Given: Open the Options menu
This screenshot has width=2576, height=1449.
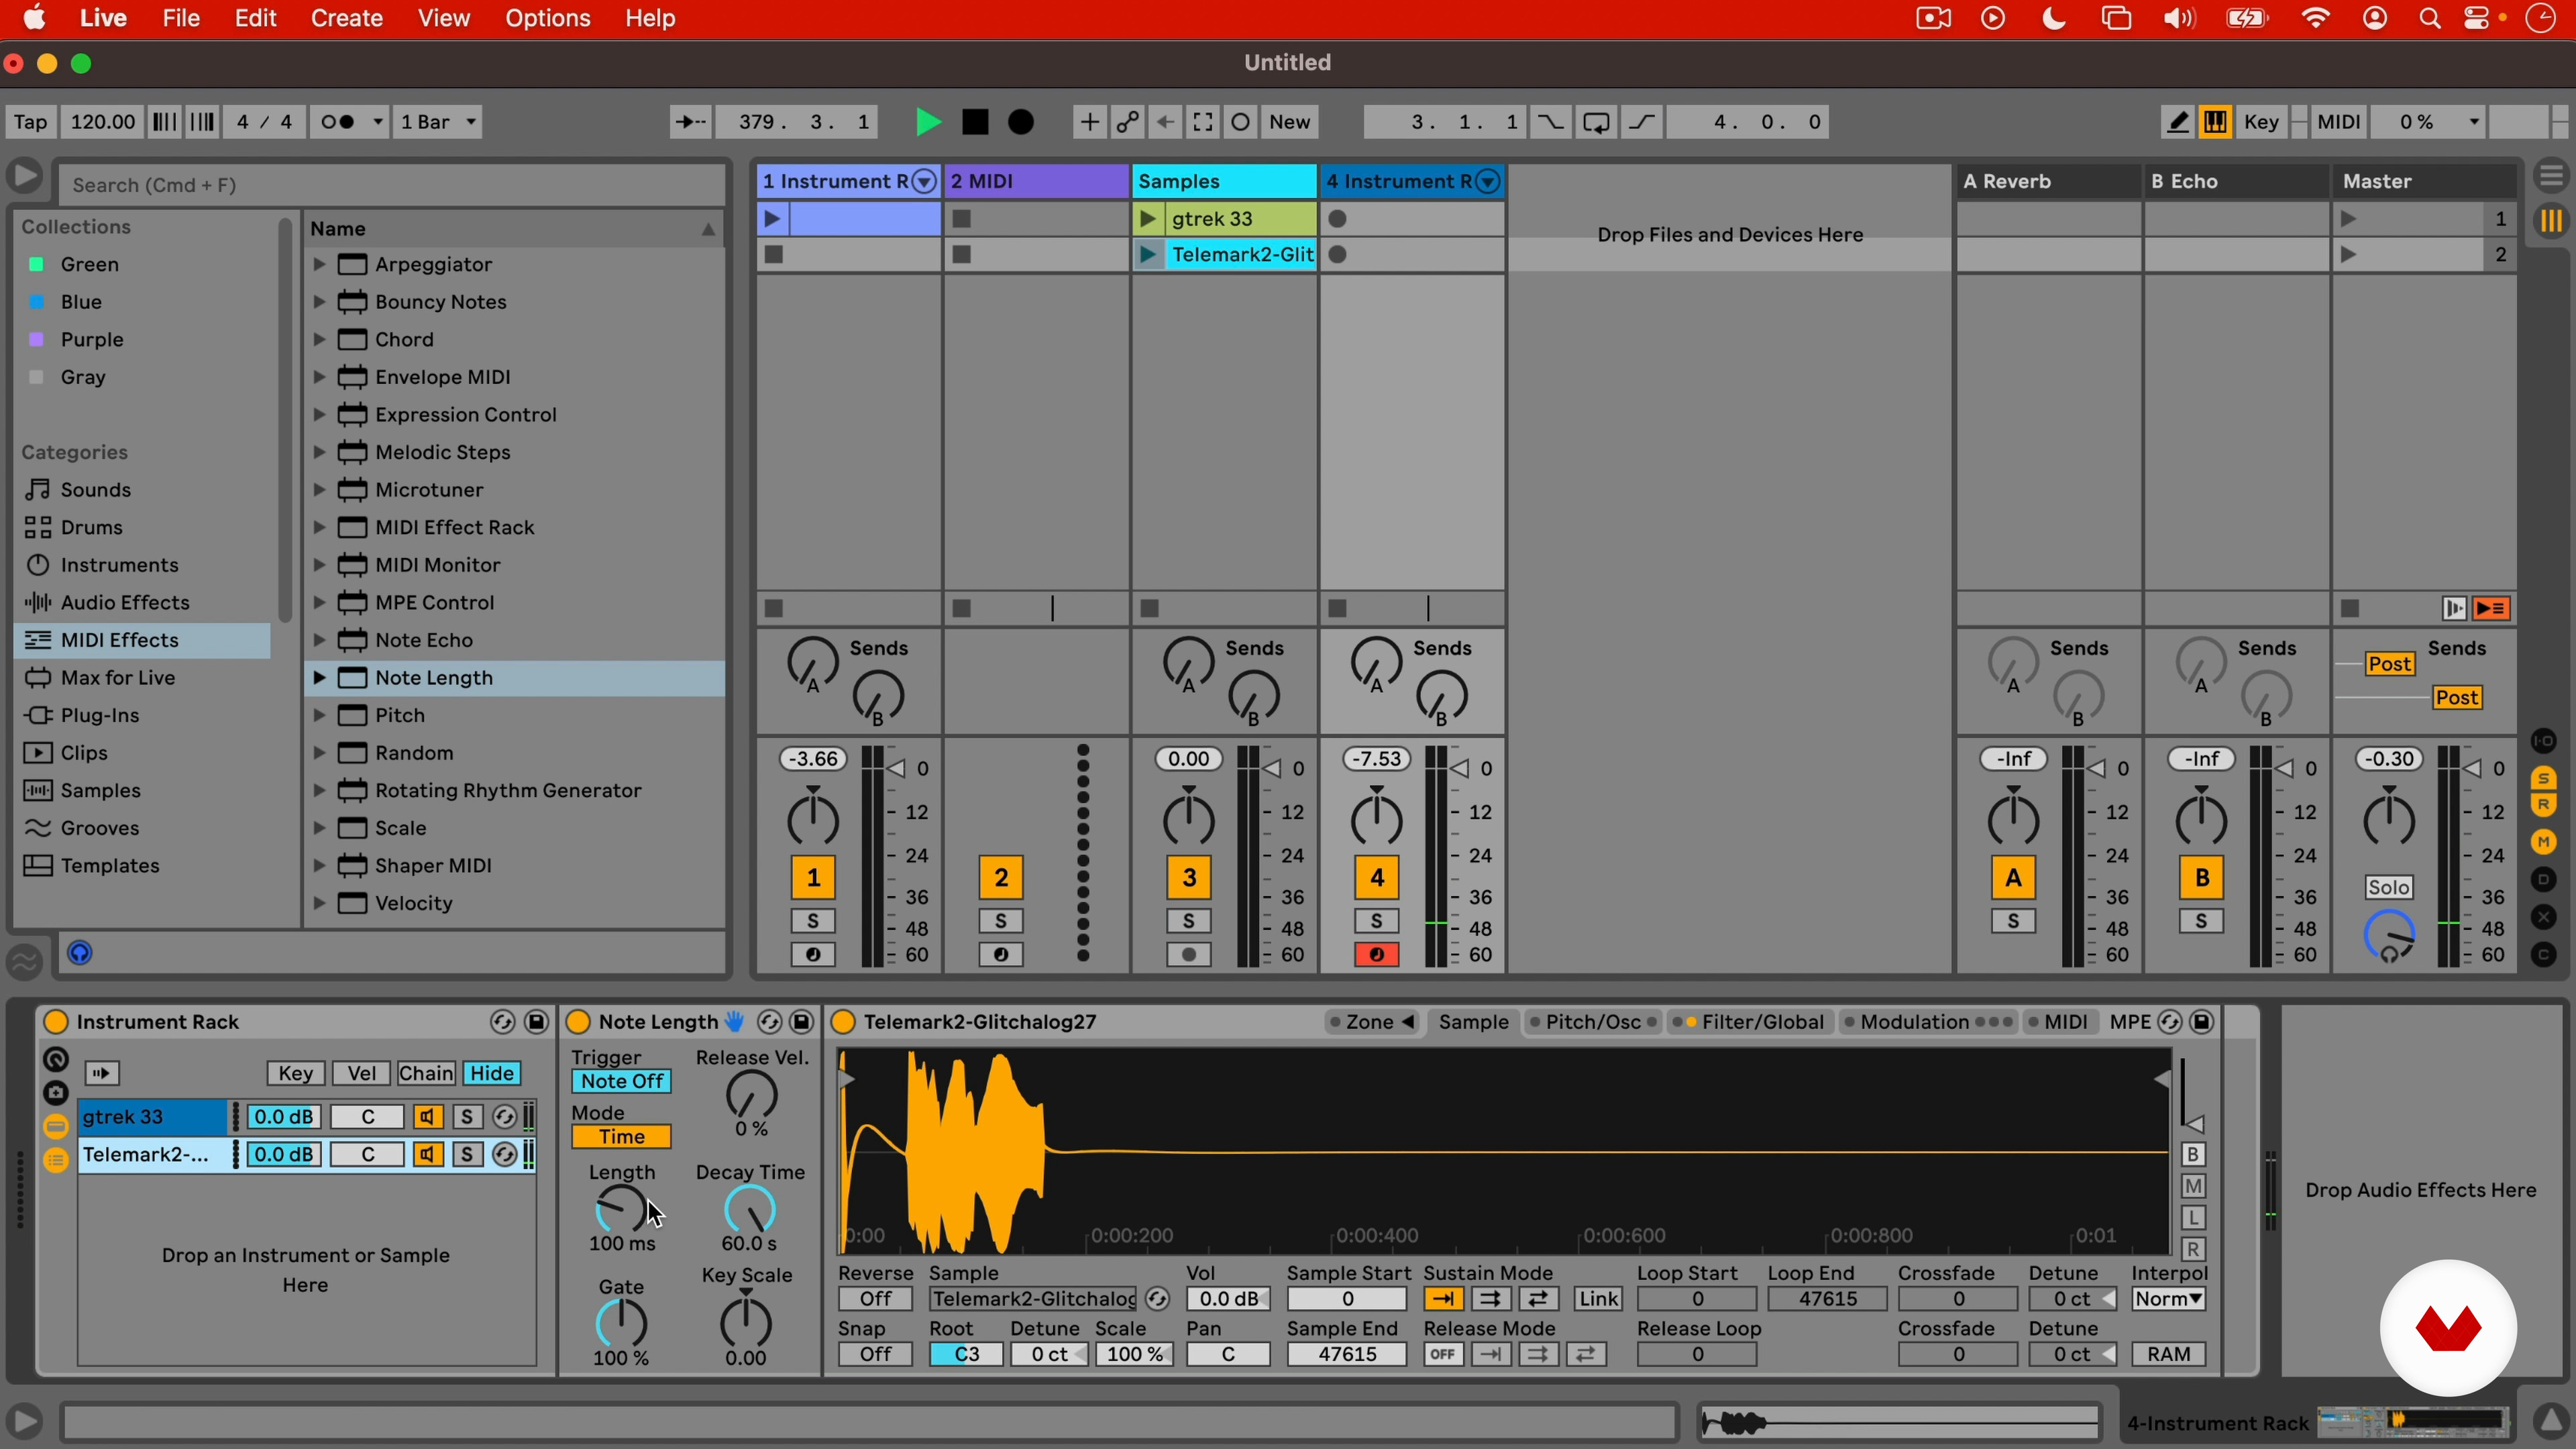Looking at the screenshot, I should coord(547,18).
